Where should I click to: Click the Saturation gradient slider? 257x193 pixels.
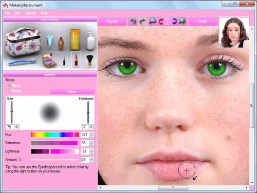(55, 143)
